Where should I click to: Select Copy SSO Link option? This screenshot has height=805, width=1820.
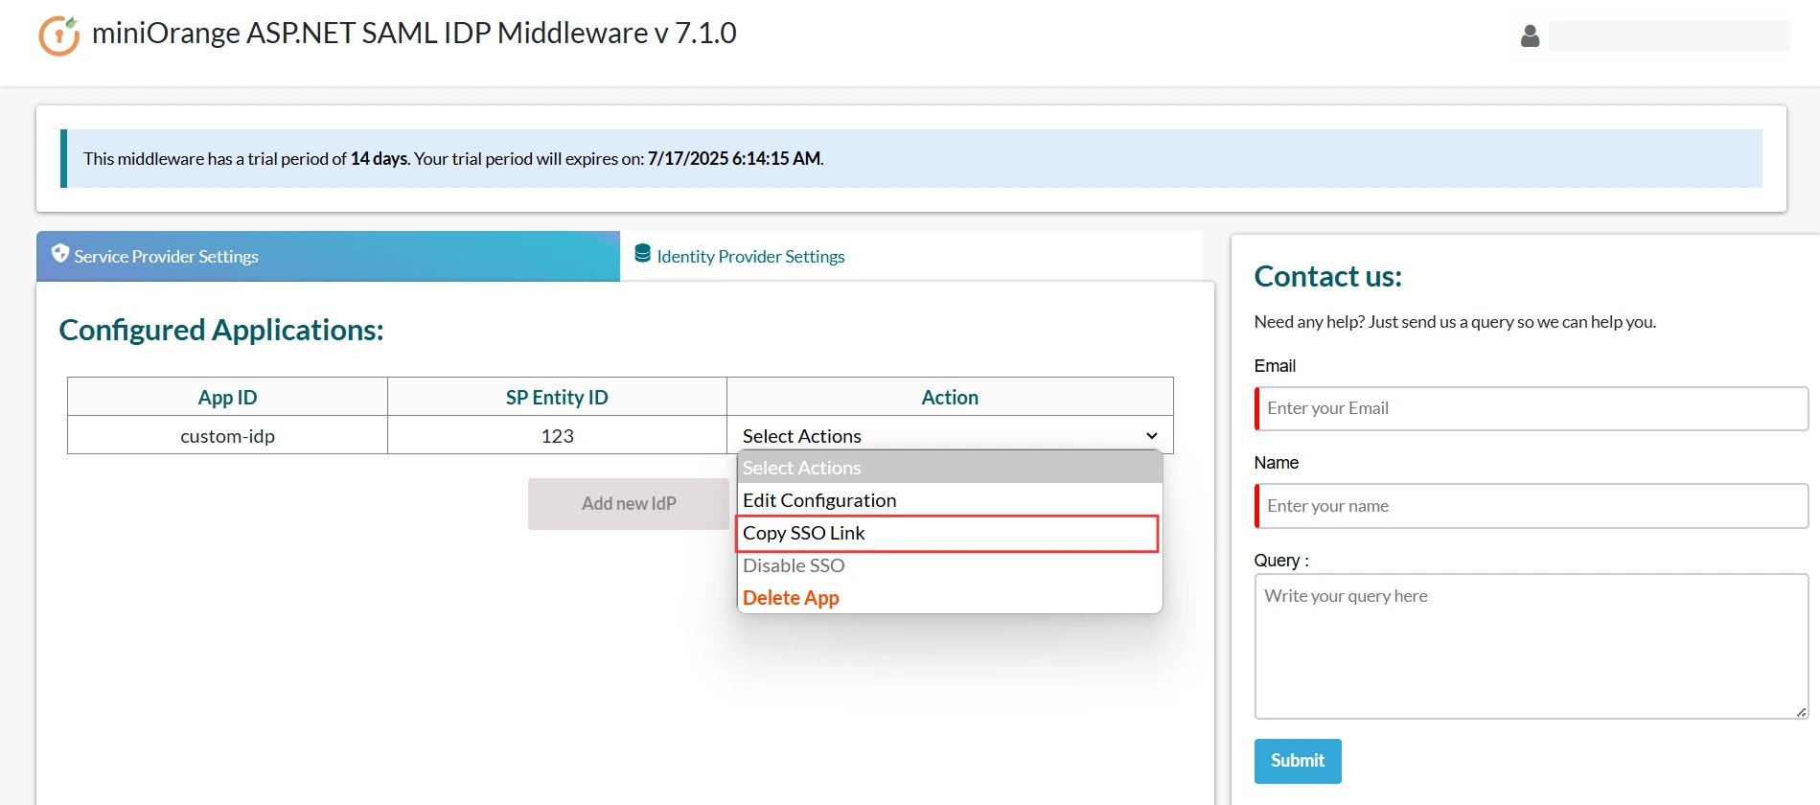click(x=947, y=533)
